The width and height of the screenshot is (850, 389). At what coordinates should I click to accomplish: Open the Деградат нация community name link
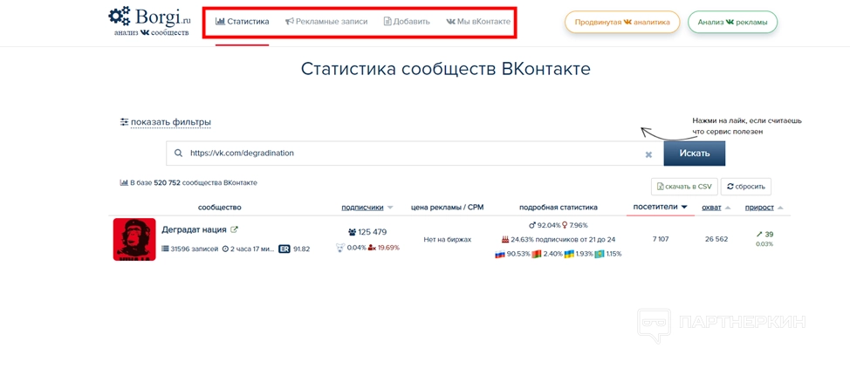[x=194, y=229]
